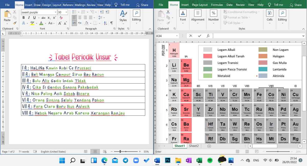The image size is (307, 166).
Task: Open the Word font name dropdown
Action: click(56, 12)
